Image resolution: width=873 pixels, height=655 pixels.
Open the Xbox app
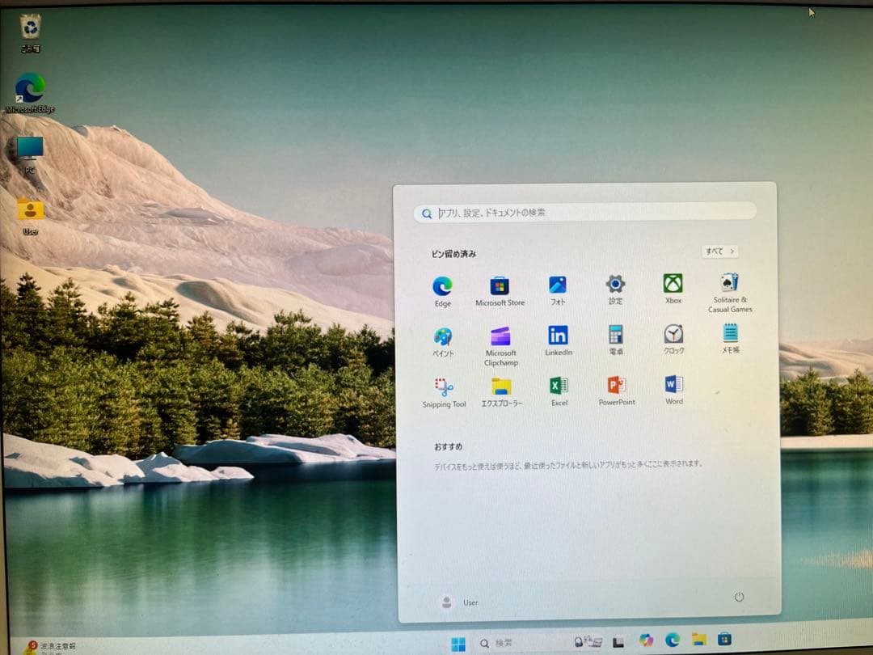point(673,285)
